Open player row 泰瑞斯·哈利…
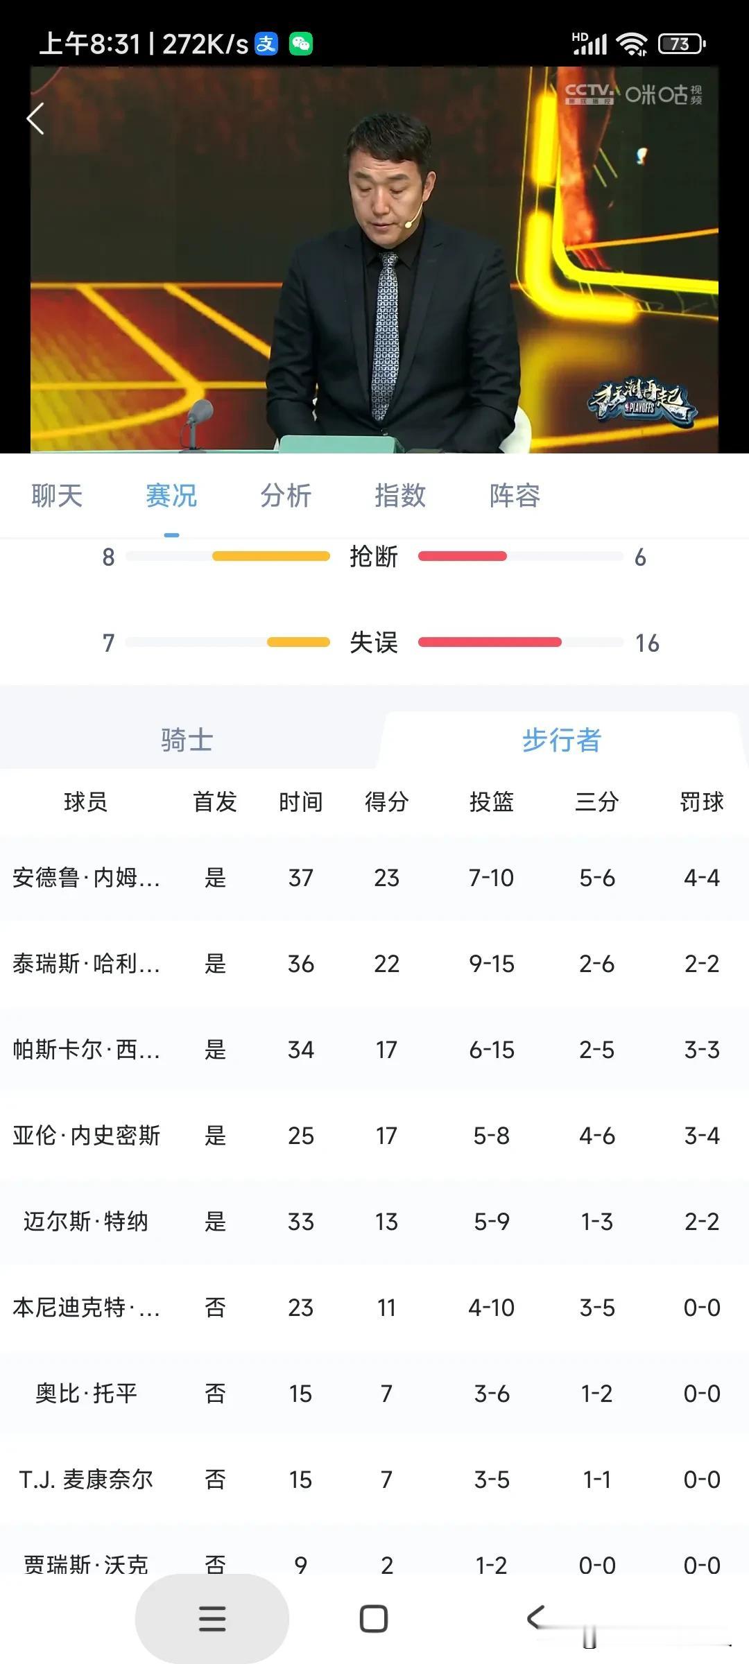Screen dimensions: 749x1664 coord(374,964)
